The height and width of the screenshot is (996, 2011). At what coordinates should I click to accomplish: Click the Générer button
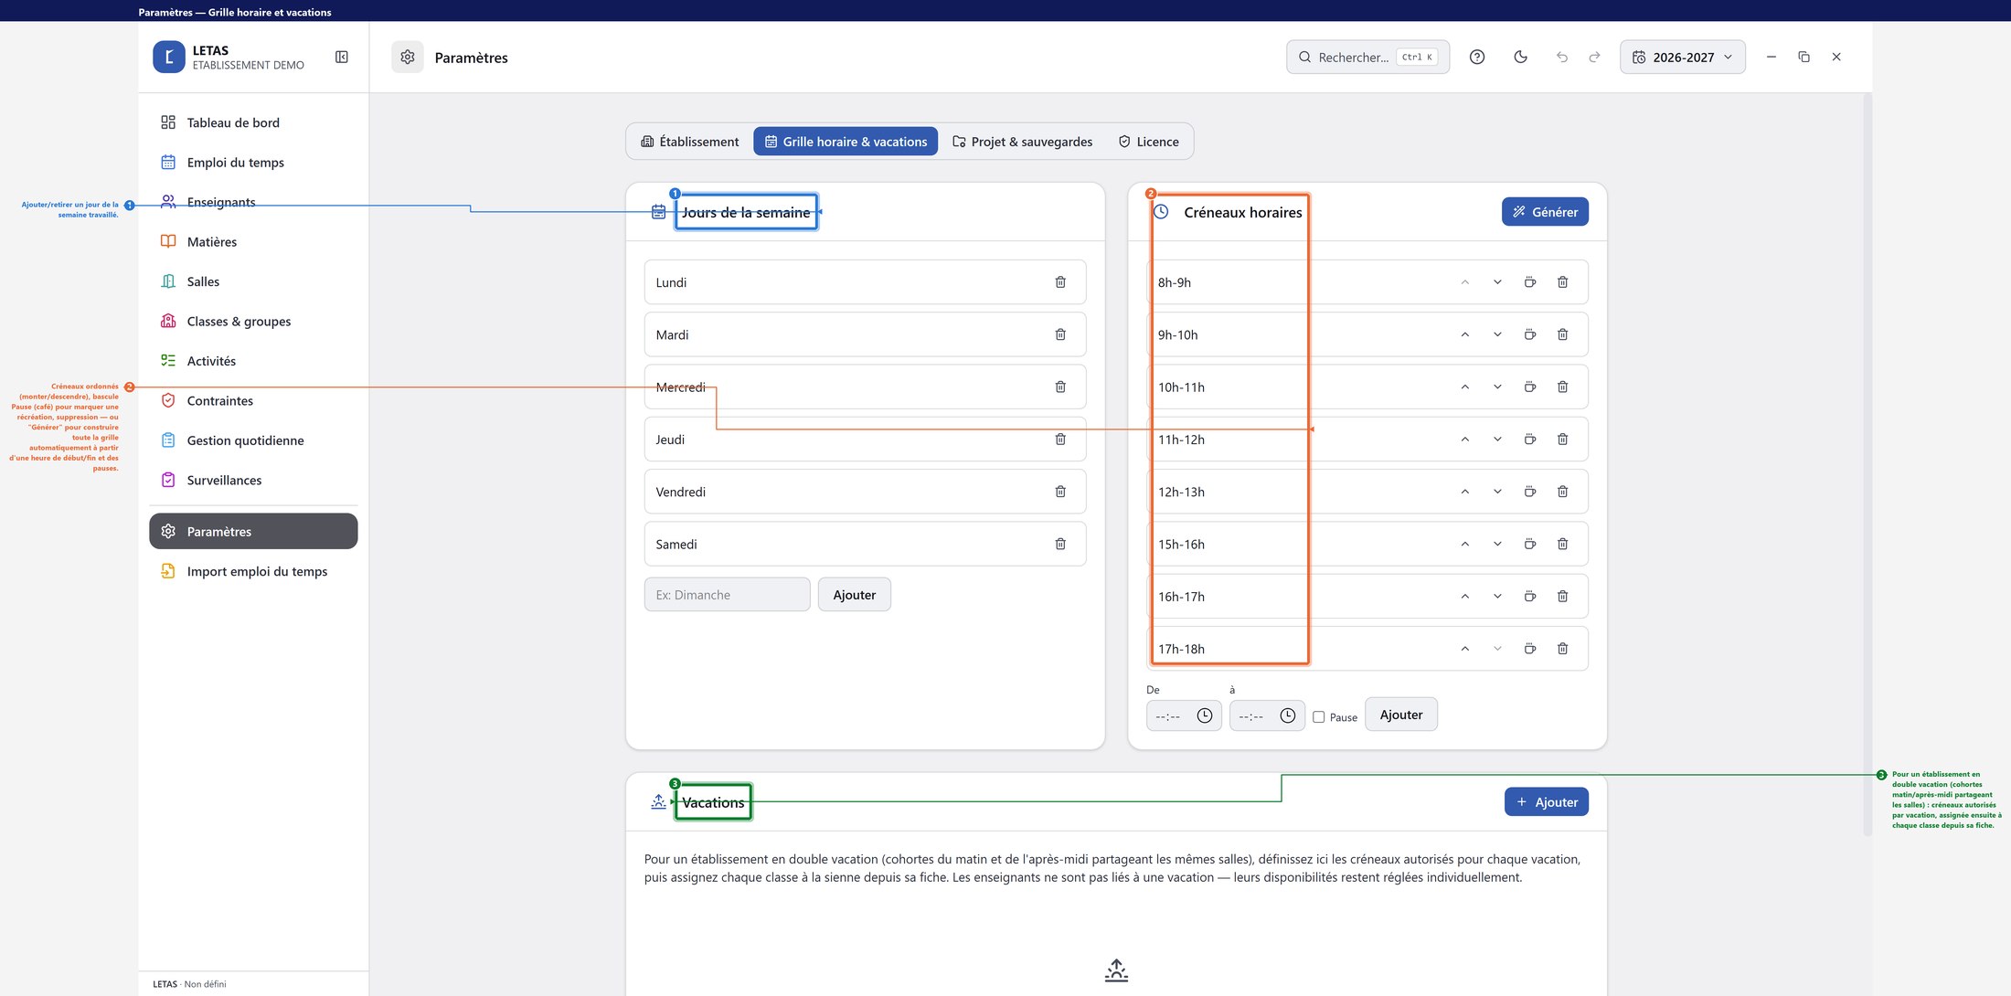click(x=1545, y=212)
